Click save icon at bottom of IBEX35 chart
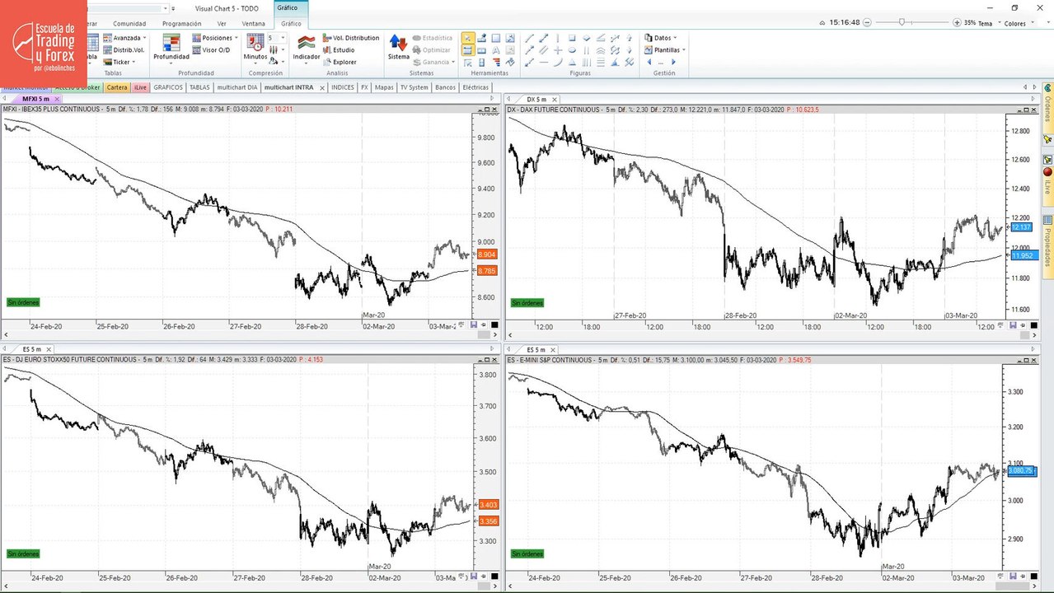Image resolution: width=1054 pixels, height=593 pixels. (474, 325)
